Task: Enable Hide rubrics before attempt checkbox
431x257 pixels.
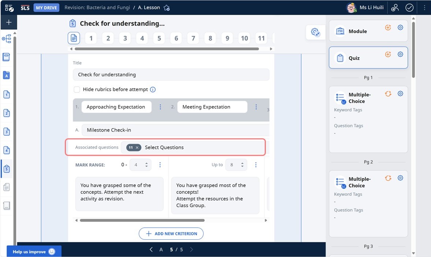Action: (77, 89)
